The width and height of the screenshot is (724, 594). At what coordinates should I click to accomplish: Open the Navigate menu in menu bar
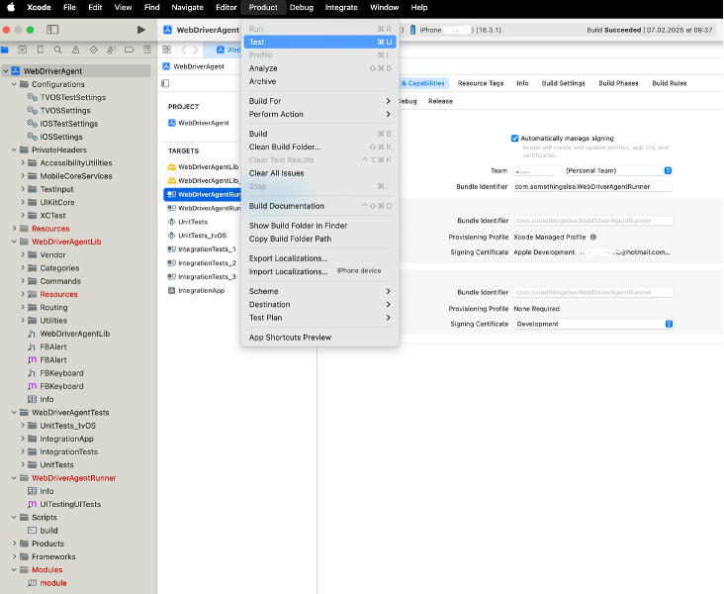tap(188, 7)
